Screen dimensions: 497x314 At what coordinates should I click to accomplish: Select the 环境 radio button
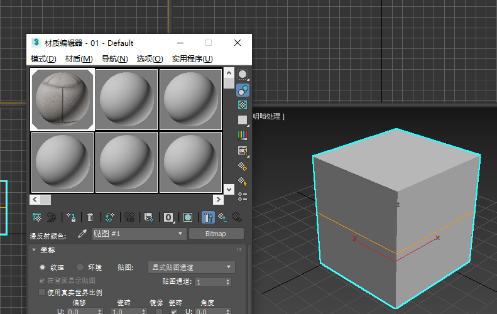[80, 267]
